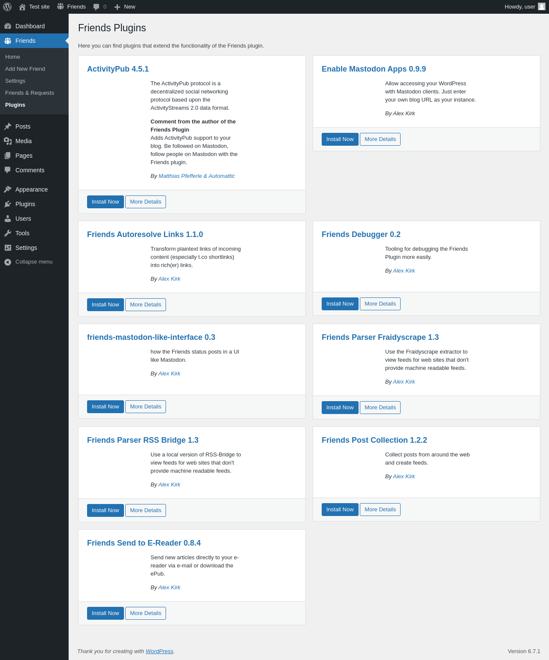The width and height of the screenshot is (549, 660).
Task: Click Alex Kirk author link under Friends Debugger
Action: [x=404, y=271]
